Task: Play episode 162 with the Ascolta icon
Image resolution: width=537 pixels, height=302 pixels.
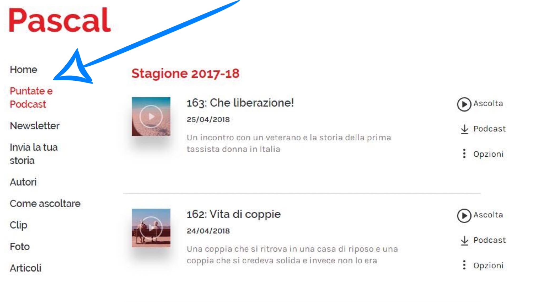Action: pyautogui.click(x=464, y=216)
